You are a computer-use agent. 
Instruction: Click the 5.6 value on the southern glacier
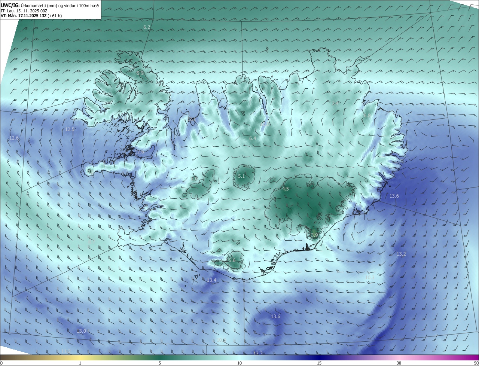tap(232, 260)
